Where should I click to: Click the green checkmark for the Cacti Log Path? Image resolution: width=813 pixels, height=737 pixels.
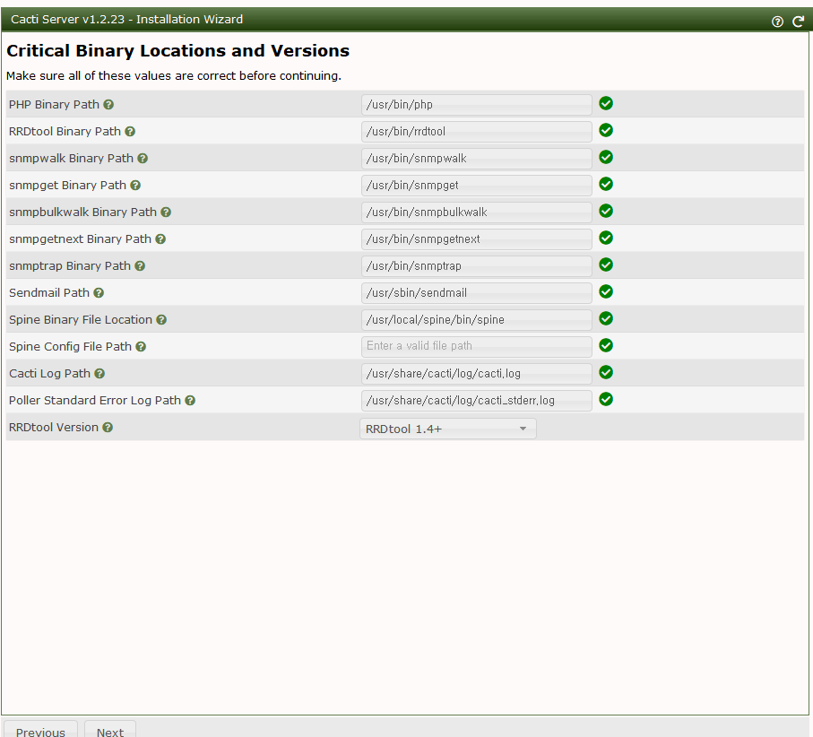[606, 372]
